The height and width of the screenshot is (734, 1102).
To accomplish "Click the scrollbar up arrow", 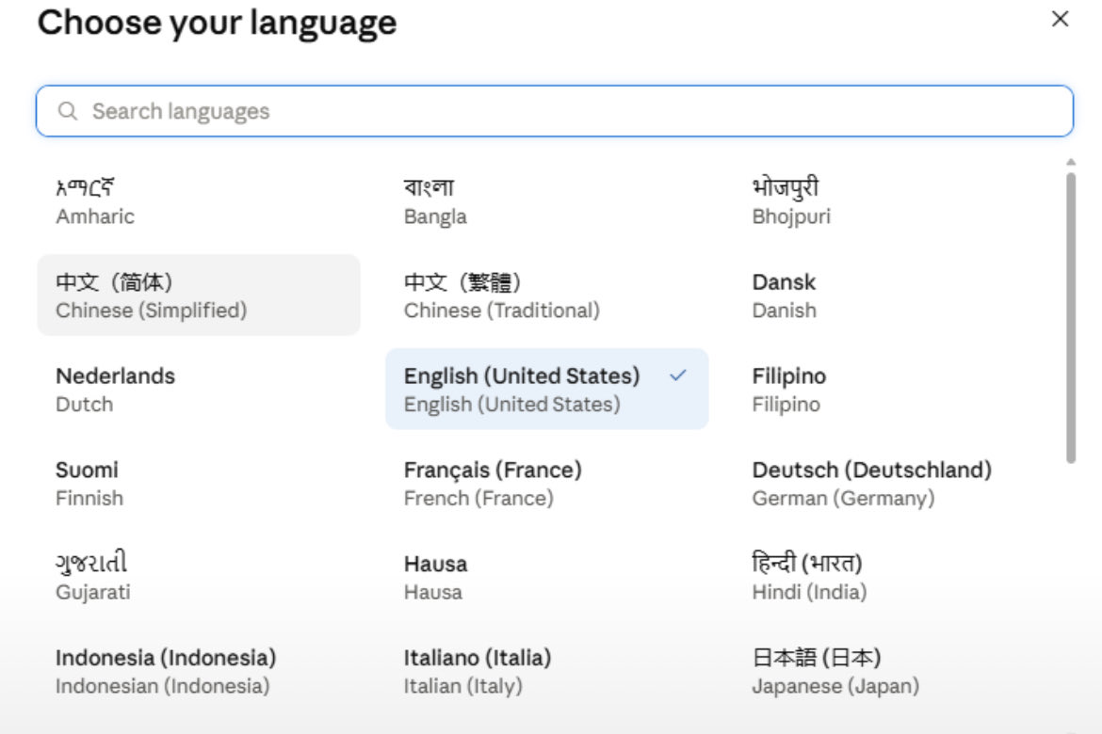I will tap(1070, 162).
